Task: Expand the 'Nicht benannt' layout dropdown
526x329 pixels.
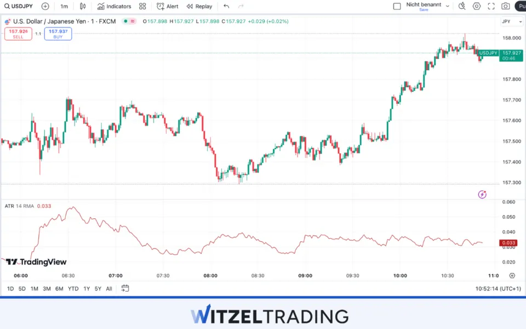Action: pos(448,6)
